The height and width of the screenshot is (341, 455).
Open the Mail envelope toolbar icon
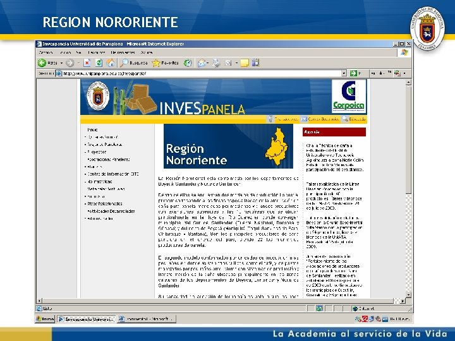(x=202, y=63)
